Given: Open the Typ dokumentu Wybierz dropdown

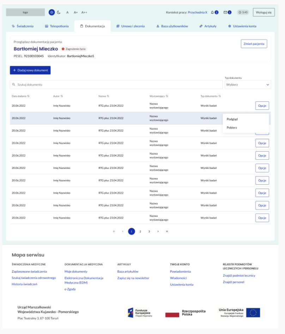Looking at the screenshot, I should coord(248,85).
